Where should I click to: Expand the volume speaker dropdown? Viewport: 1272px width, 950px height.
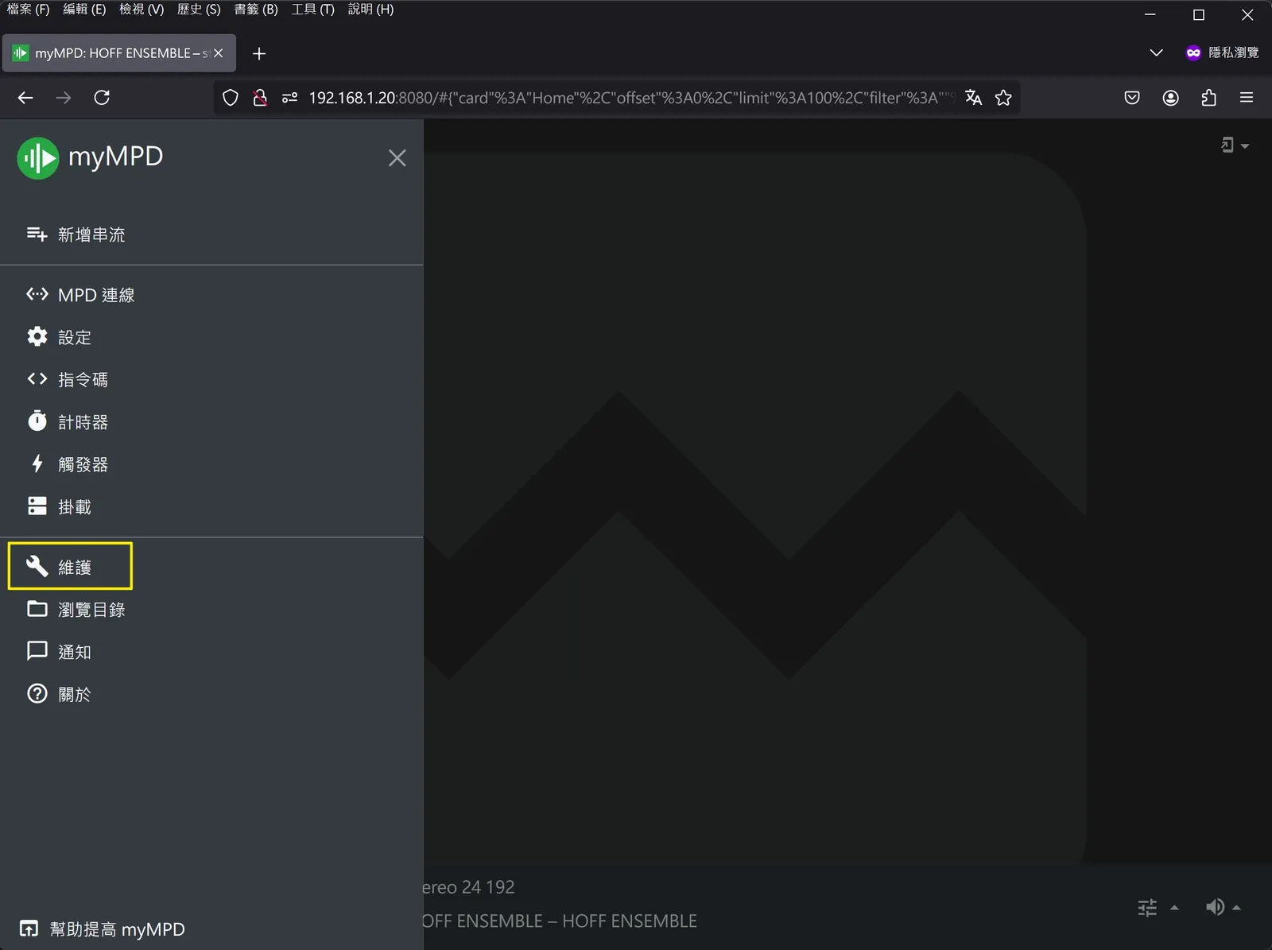point(1223,907)
